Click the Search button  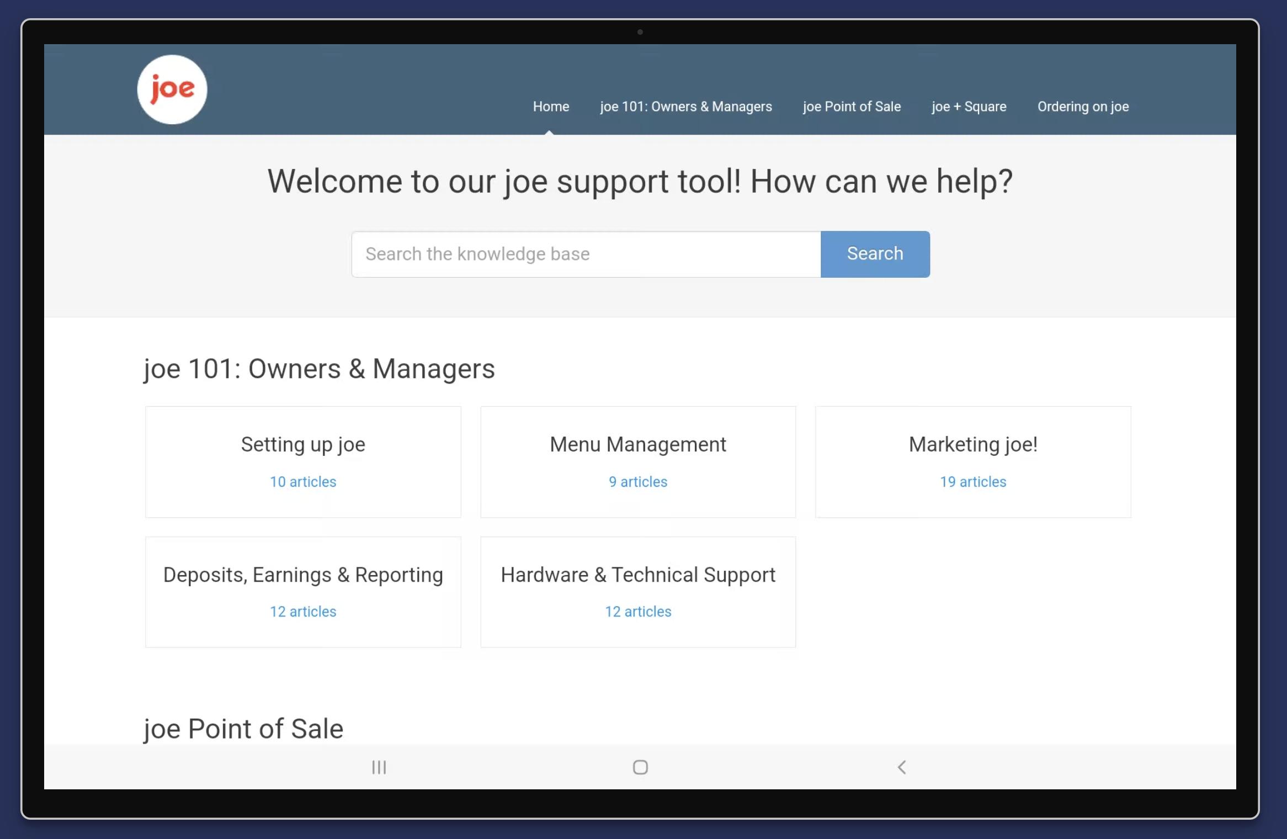875,254
